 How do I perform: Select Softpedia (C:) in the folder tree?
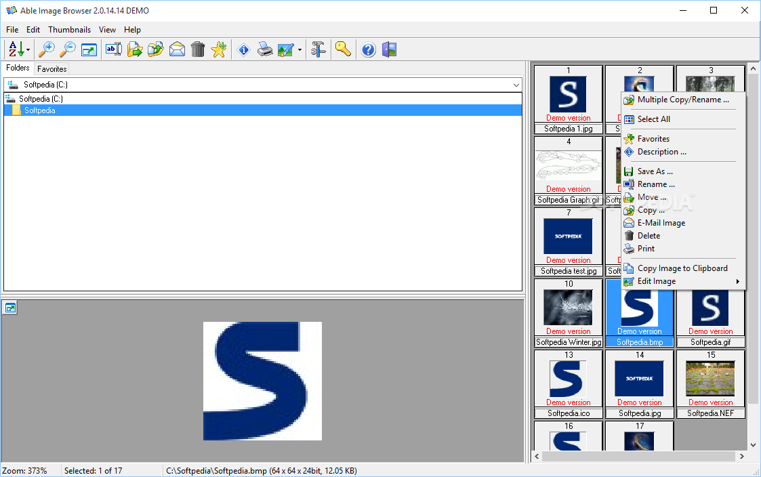pos(41,98)
